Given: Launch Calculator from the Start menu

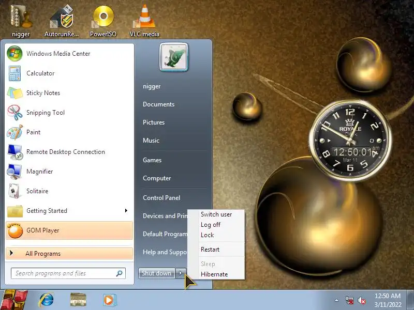Looking at the screenshot, I should pos(69,73).
